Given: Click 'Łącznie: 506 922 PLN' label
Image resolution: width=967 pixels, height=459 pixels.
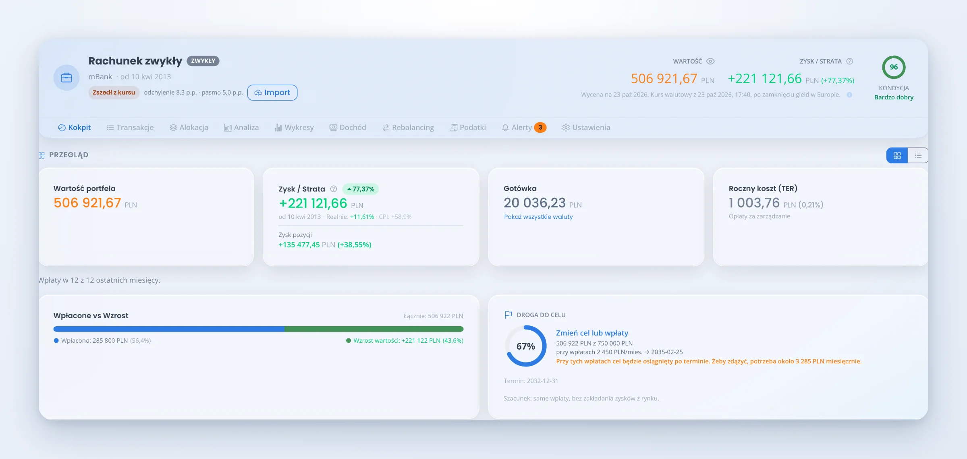Looking at the screenshot, I should pos(434,316).
